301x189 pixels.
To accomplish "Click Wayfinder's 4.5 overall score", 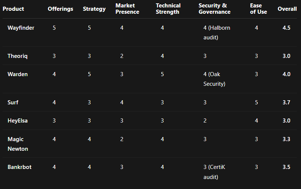I will pos(286,28).
